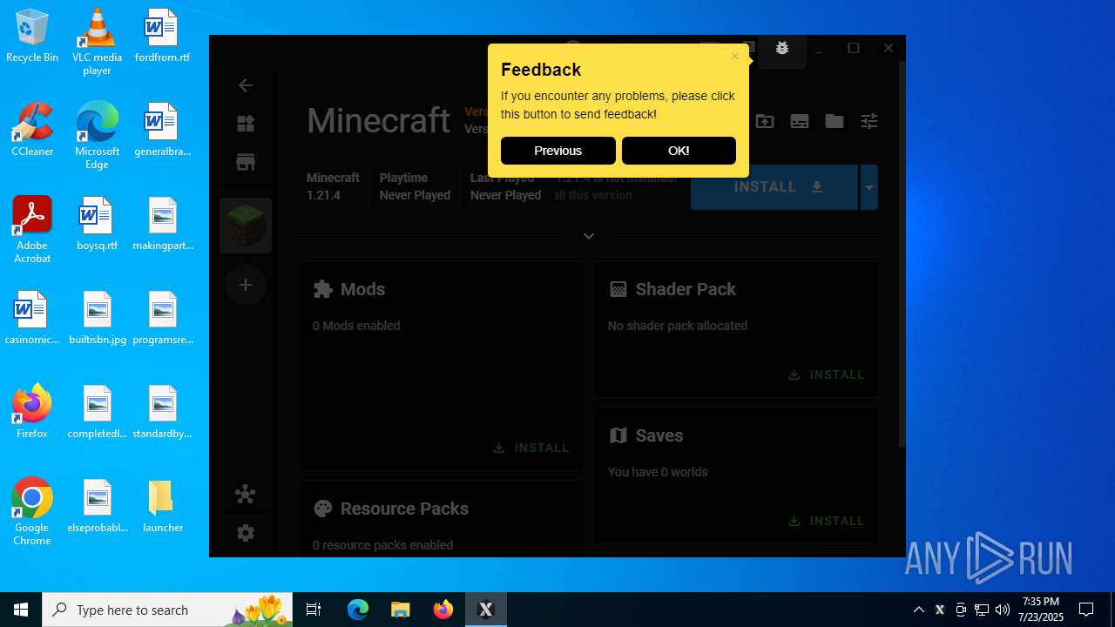Dismiss the Feedback tooltip with its small X
The image size is (1115, 627).
coord(735,57)
